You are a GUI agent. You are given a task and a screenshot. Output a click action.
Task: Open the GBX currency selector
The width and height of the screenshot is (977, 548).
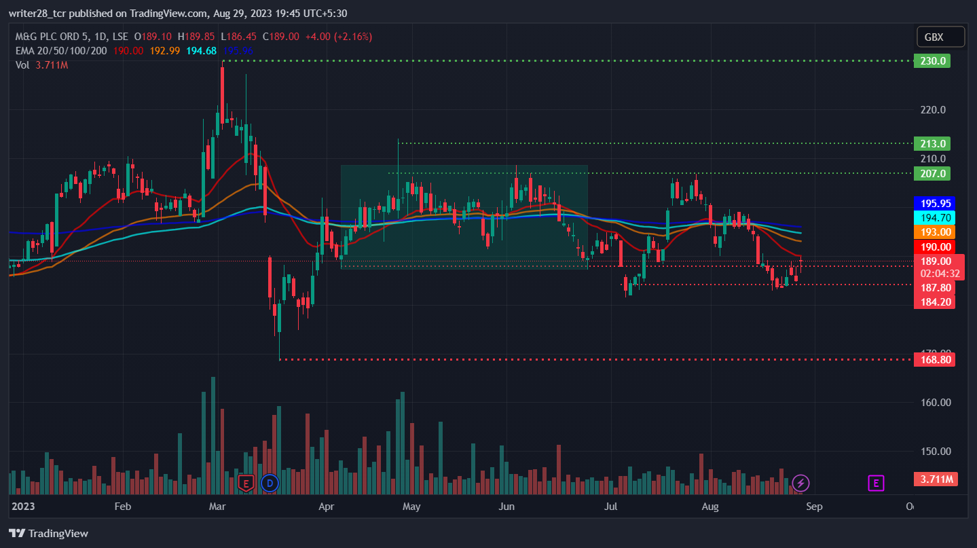pyautogui.click(x=940, y=37)
